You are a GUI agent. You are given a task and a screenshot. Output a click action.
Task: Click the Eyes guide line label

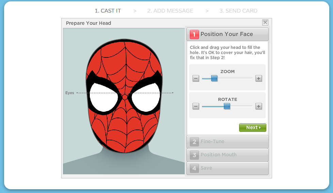pos(70,93)
